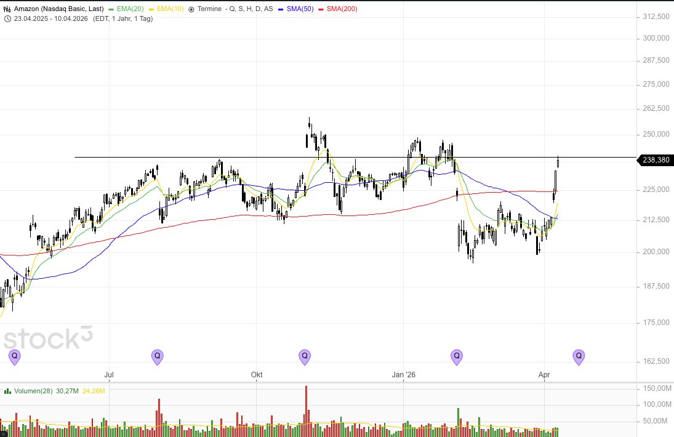Select the Amazon (Nasdaq Basic, Last) title
This screenshot has height=437, width=674.
click(59, 9)
